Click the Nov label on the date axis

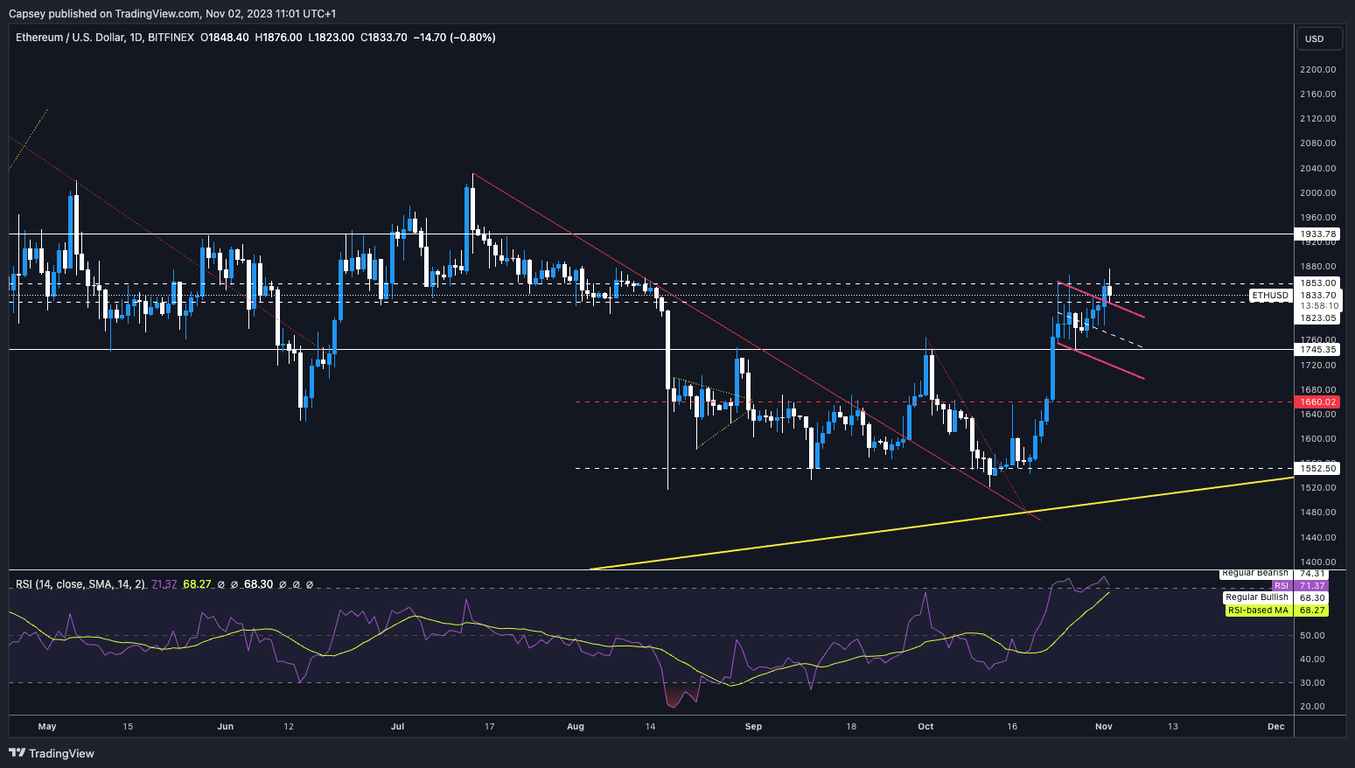[1103, 726]
